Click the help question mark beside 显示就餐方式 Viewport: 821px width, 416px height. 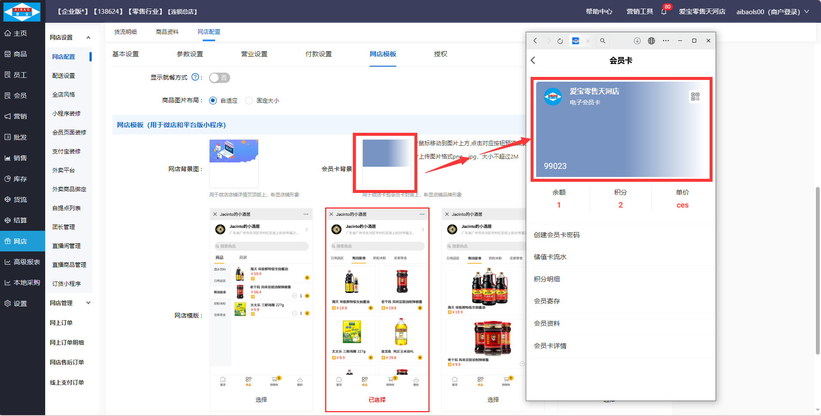195,77
